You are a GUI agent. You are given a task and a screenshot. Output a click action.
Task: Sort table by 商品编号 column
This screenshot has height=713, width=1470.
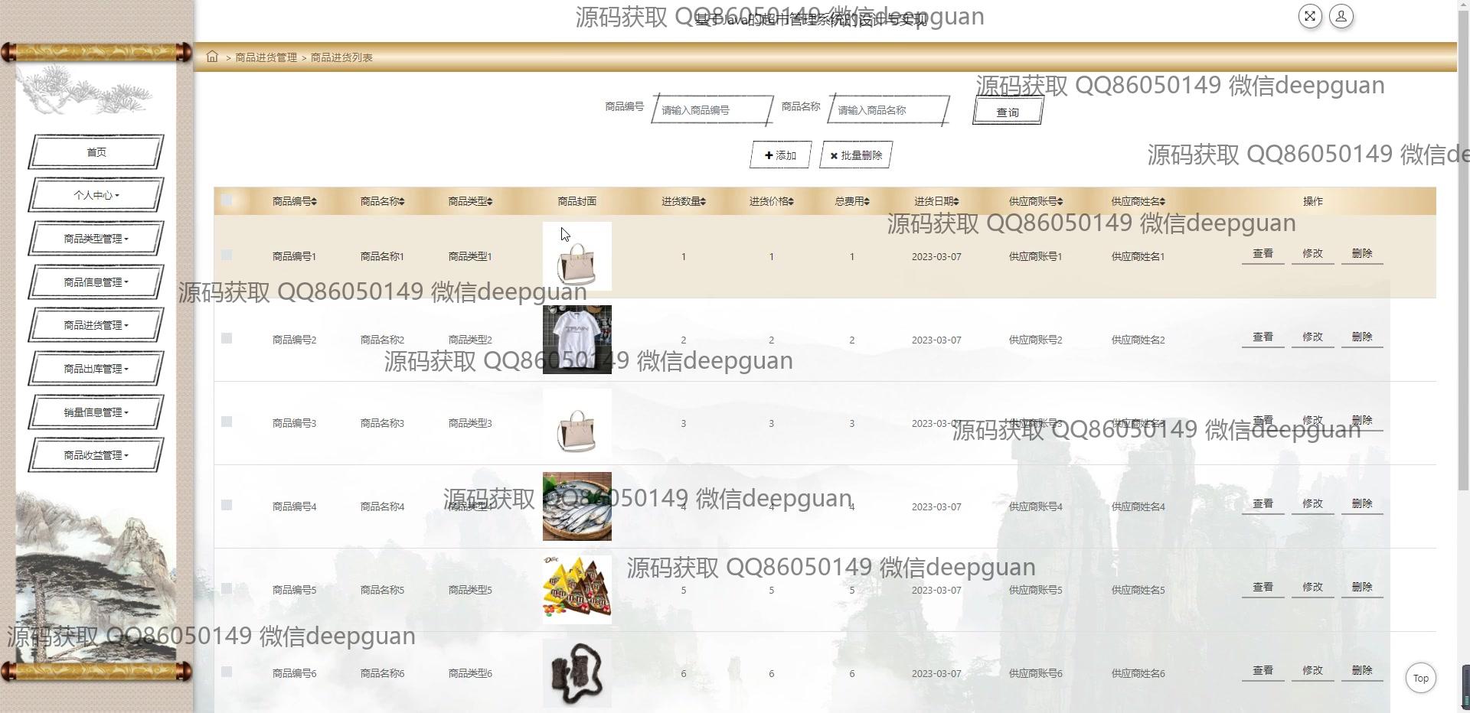[x=295, y=201]
